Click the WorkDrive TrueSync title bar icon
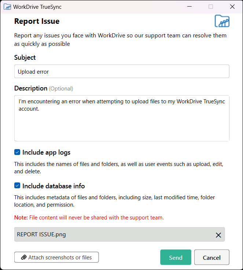This screenshot has height=270, width=243. click(x=7, y=7)
